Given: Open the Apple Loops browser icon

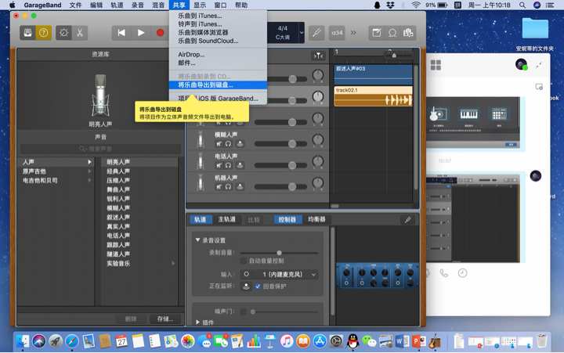Looking at the screenshot, I should [x=392, y=33].
